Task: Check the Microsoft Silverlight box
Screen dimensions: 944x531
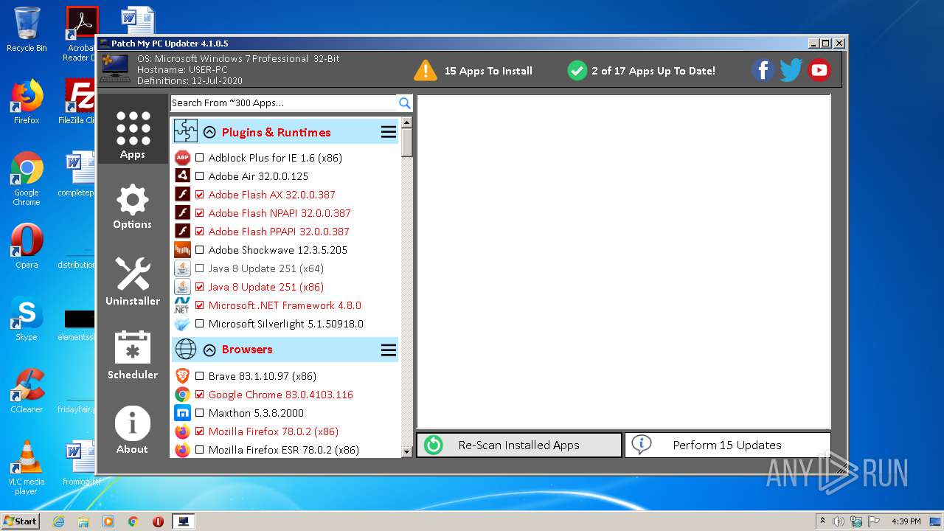Action: (199, 324)
